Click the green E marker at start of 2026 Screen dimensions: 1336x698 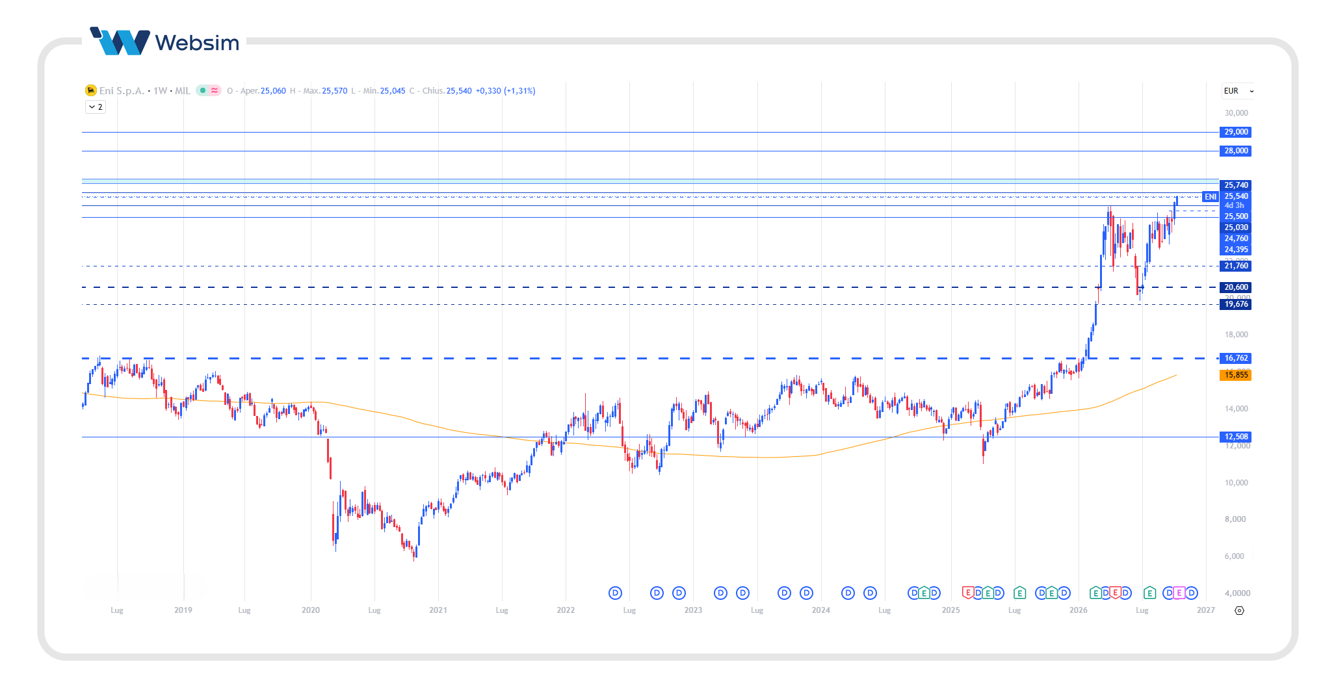(x=1095, y=593)
